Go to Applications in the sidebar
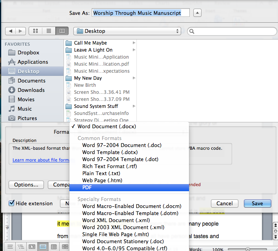Viewport: 278px width, 251px height. [33, 62]
